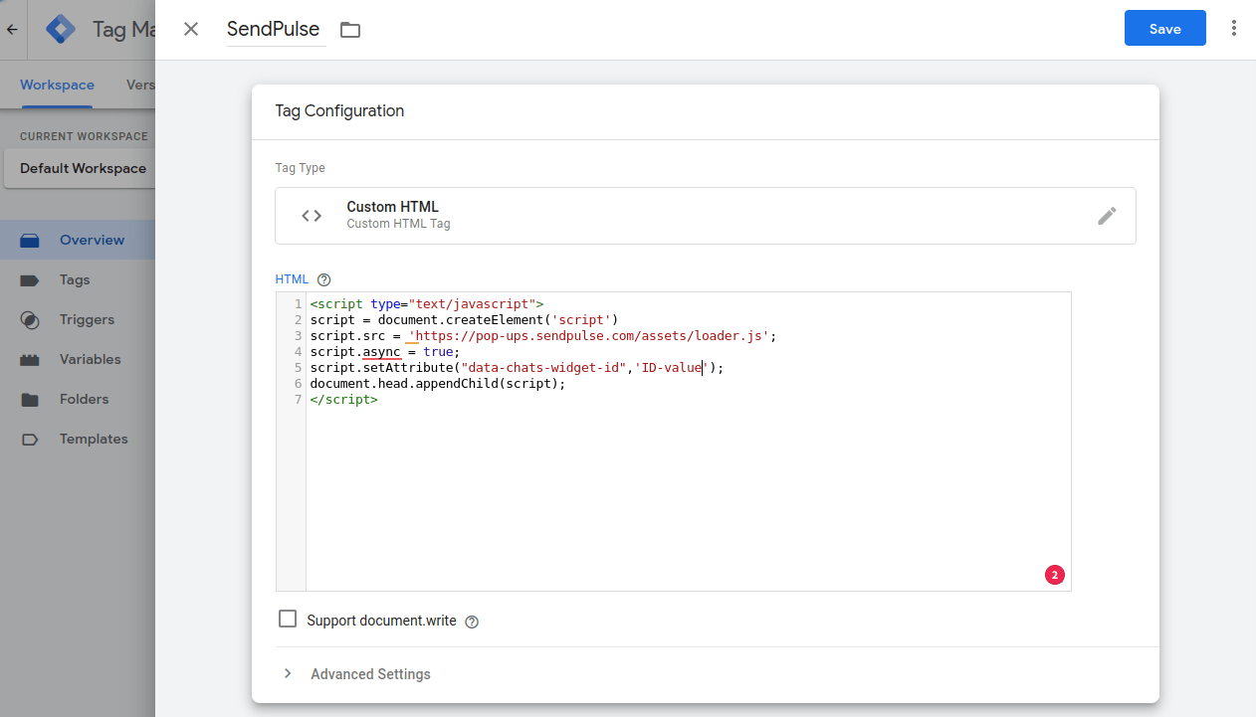Viewport: 1256px width, 717px height.
Task: Close the SendPulse tag editor
Action: (x=191, y=30)
